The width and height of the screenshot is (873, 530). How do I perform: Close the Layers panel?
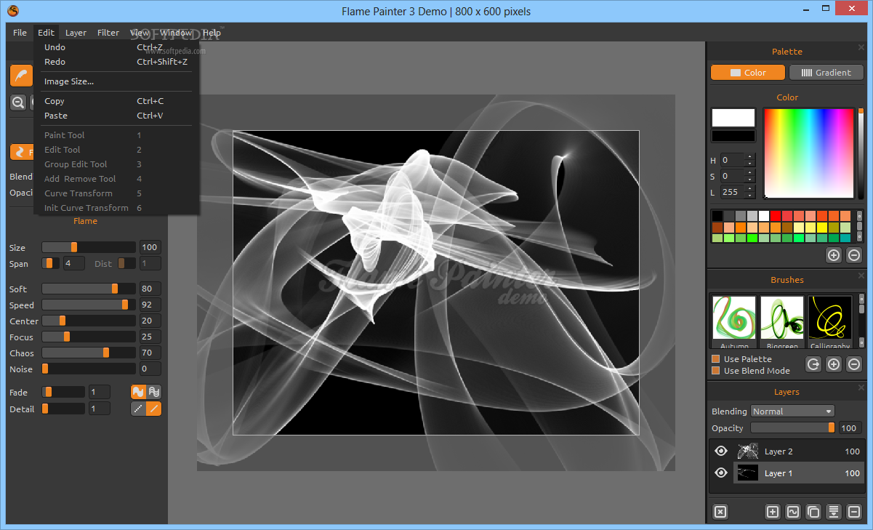pos(861,387)
